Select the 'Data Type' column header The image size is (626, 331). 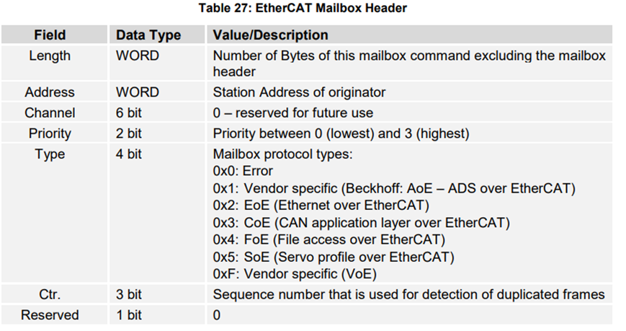tap(148, 35)
